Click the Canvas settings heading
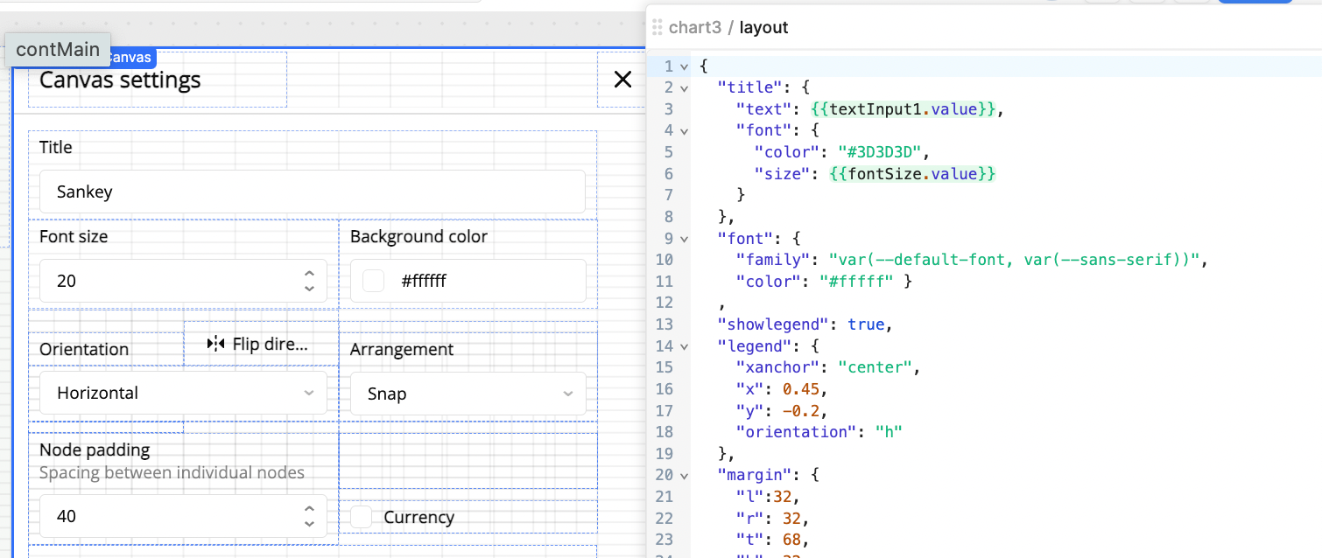The width and height of the screenshot is (1322, 558). [120, 80]
